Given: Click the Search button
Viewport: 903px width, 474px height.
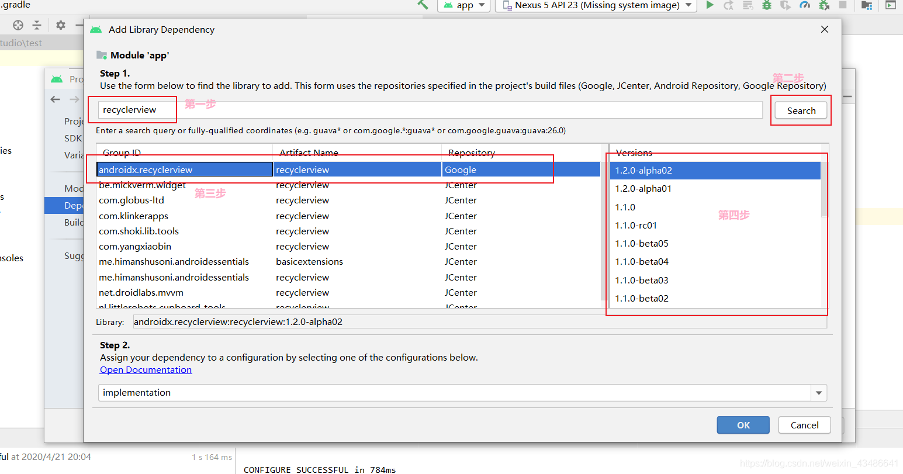Looking at the screenshot, I should tap(801, 110).
